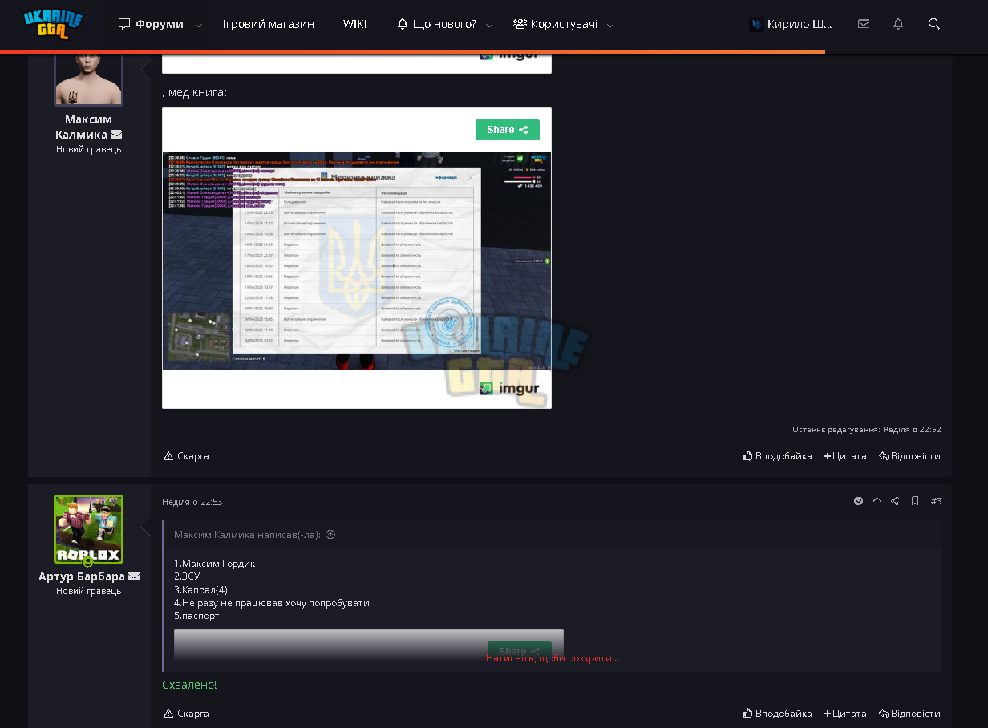Jump to quoted post via arrow icon after написав(-ла):

330,535
